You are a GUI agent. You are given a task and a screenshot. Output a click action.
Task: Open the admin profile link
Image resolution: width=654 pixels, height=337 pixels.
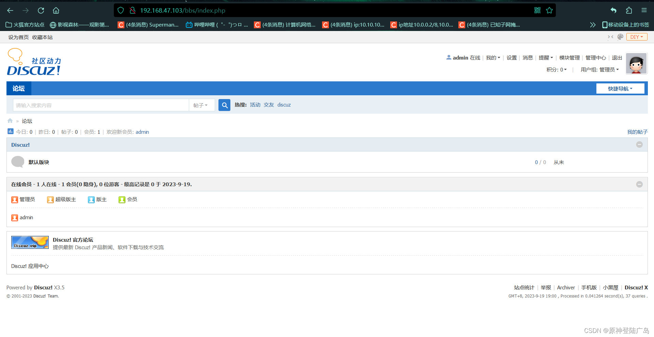[x=460, y=58]
